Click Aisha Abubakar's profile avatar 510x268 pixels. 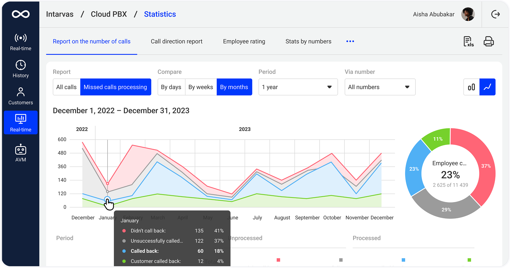(x=468, y=14)
